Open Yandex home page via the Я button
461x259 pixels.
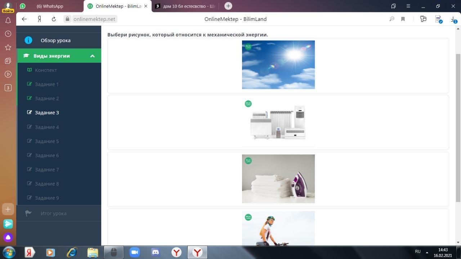(39, 19)
